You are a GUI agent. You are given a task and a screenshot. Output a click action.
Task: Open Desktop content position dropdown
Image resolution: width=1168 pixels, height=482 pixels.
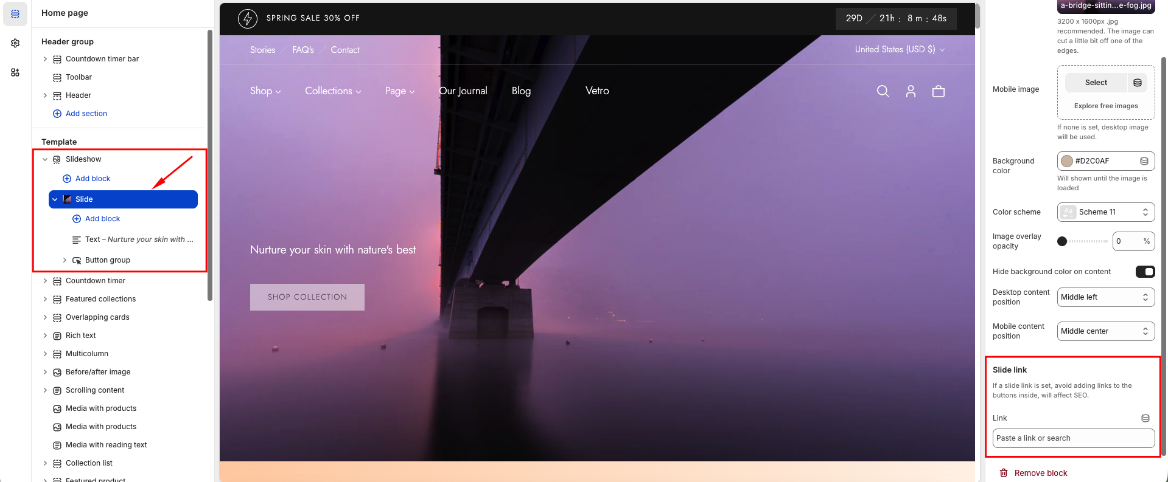pyautogui.click(x=1105, y=297)
